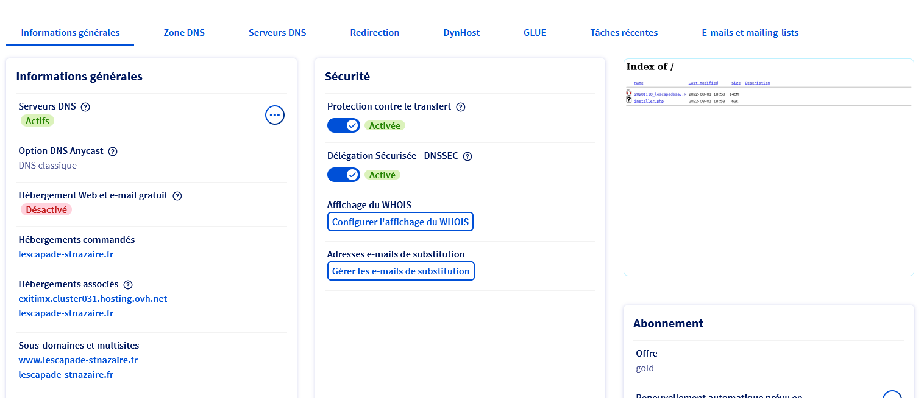The height and width of the screenshot is (398, 924).
Task: Open help icon for Protection contre le transfert
Action: (461, 107)
